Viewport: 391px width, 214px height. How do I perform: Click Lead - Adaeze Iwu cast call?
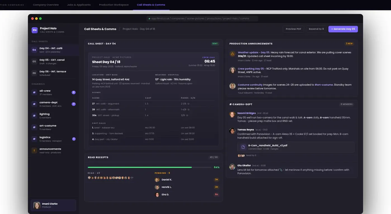(153, 128)
